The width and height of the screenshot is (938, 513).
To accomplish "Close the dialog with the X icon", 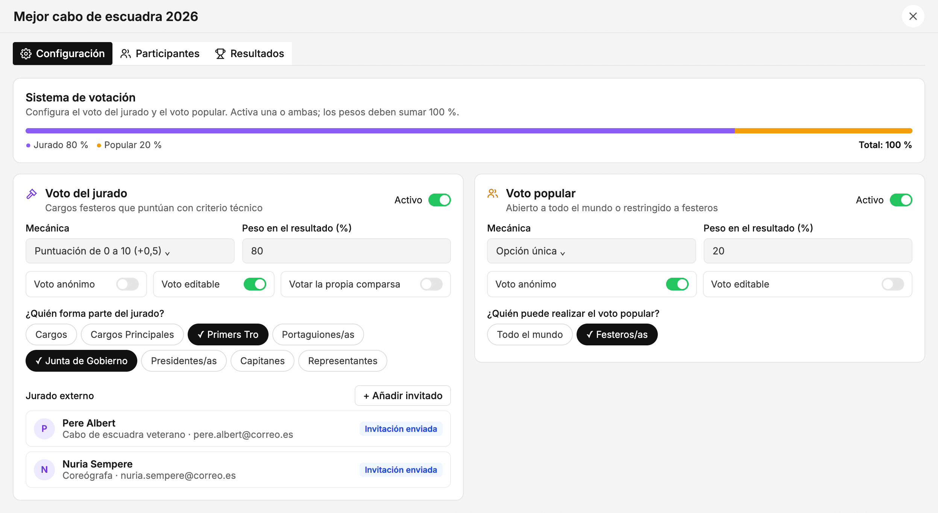I will point(913,16).
